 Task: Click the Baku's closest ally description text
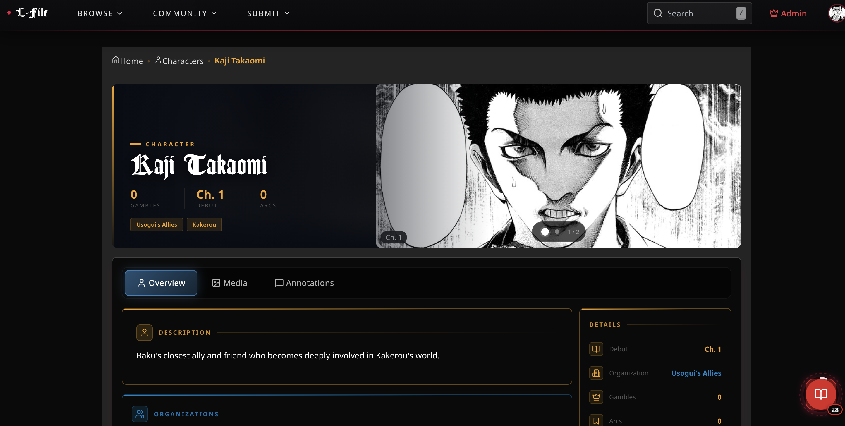[x=288, y=355]
